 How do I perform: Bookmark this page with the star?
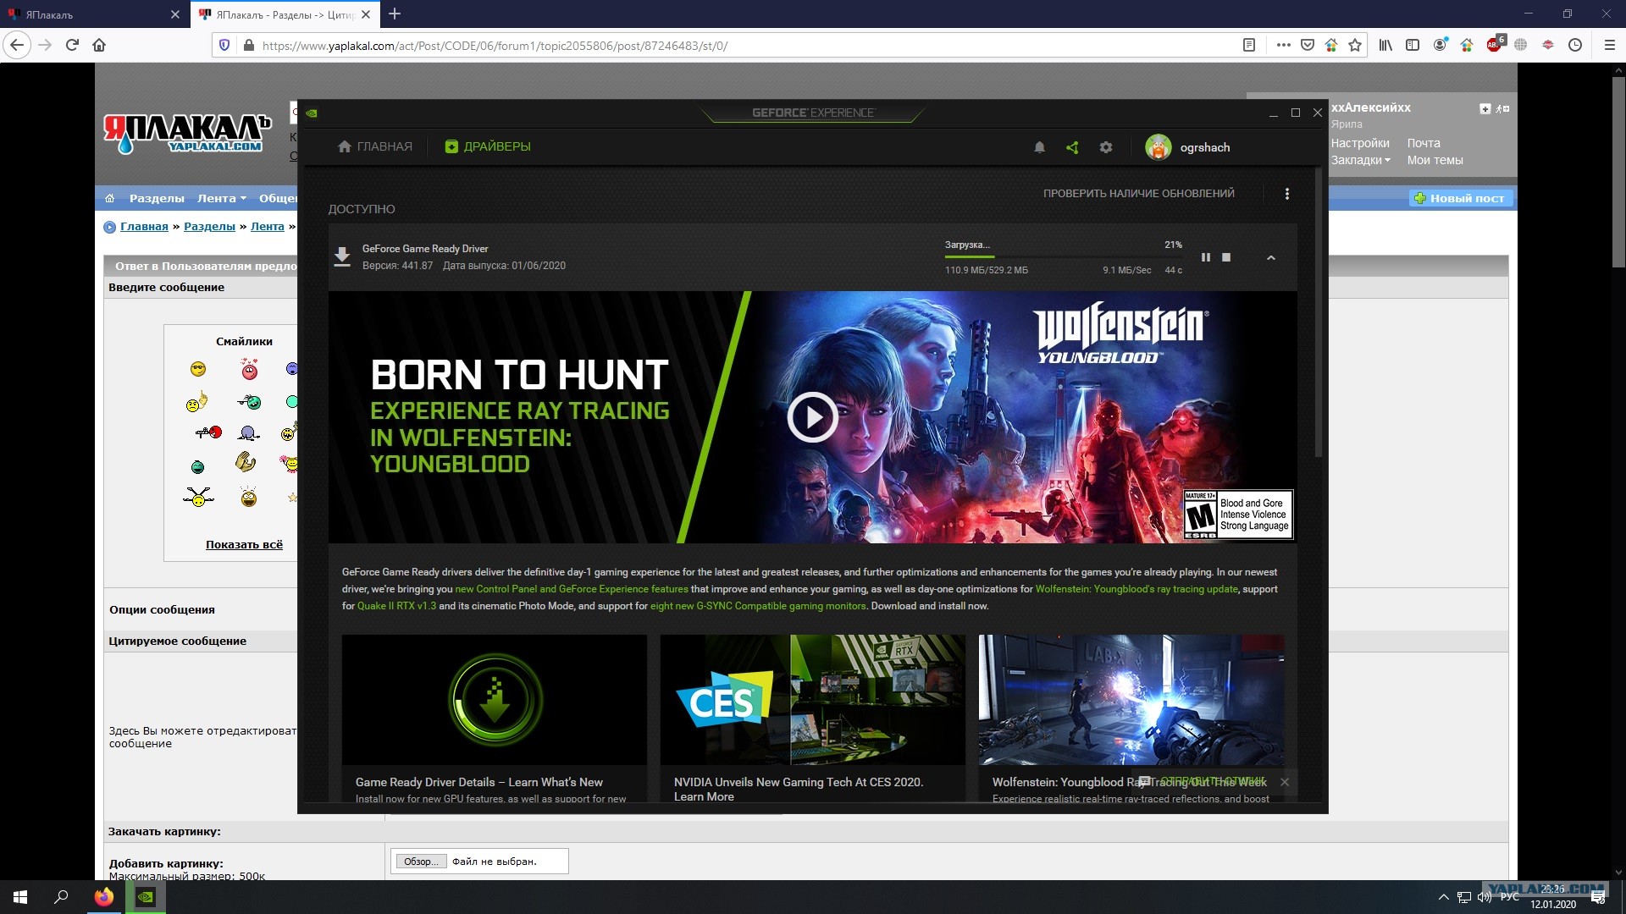tap(1355, 45)
